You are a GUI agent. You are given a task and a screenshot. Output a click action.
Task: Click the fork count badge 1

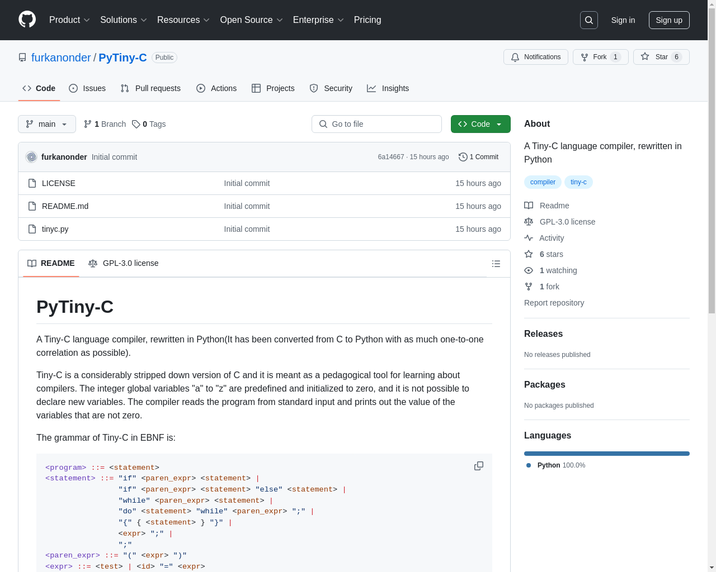click(x=615, y=57)
